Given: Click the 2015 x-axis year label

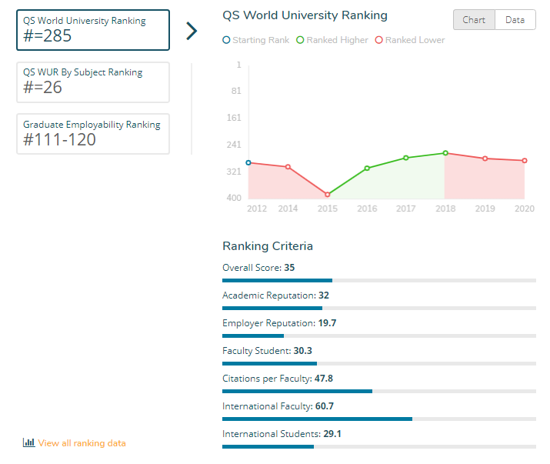Looking at the screenshot, I should [327, 209].
